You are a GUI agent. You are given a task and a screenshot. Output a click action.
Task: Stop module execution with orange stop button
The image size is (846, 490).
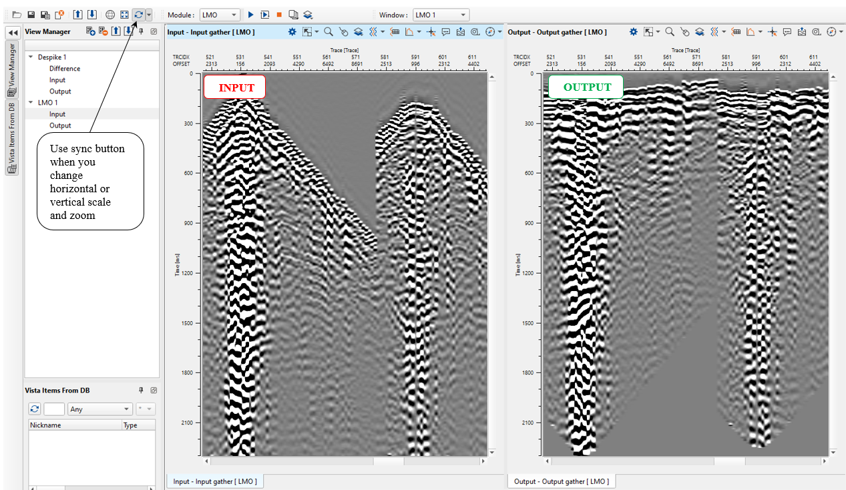coord(278,15)
